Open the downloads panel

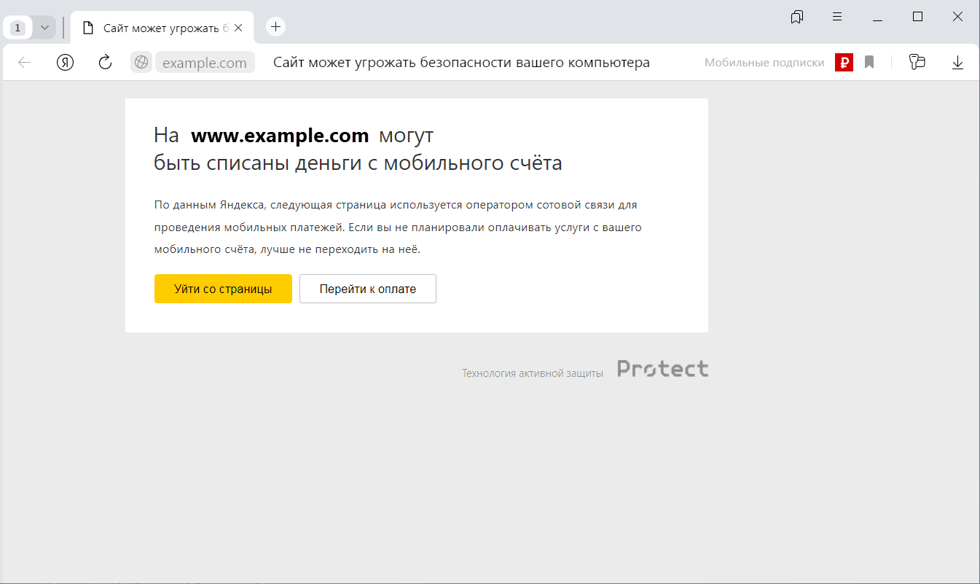tap(957, 63)
